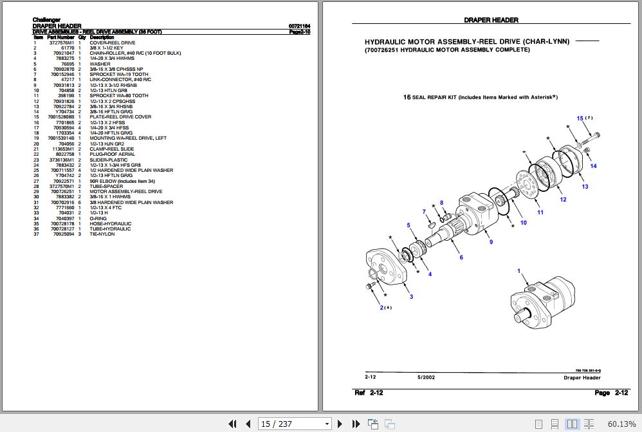Screen dimensions: 642x432
Task: Advance to the next page
Action: [x=340, y=424]
